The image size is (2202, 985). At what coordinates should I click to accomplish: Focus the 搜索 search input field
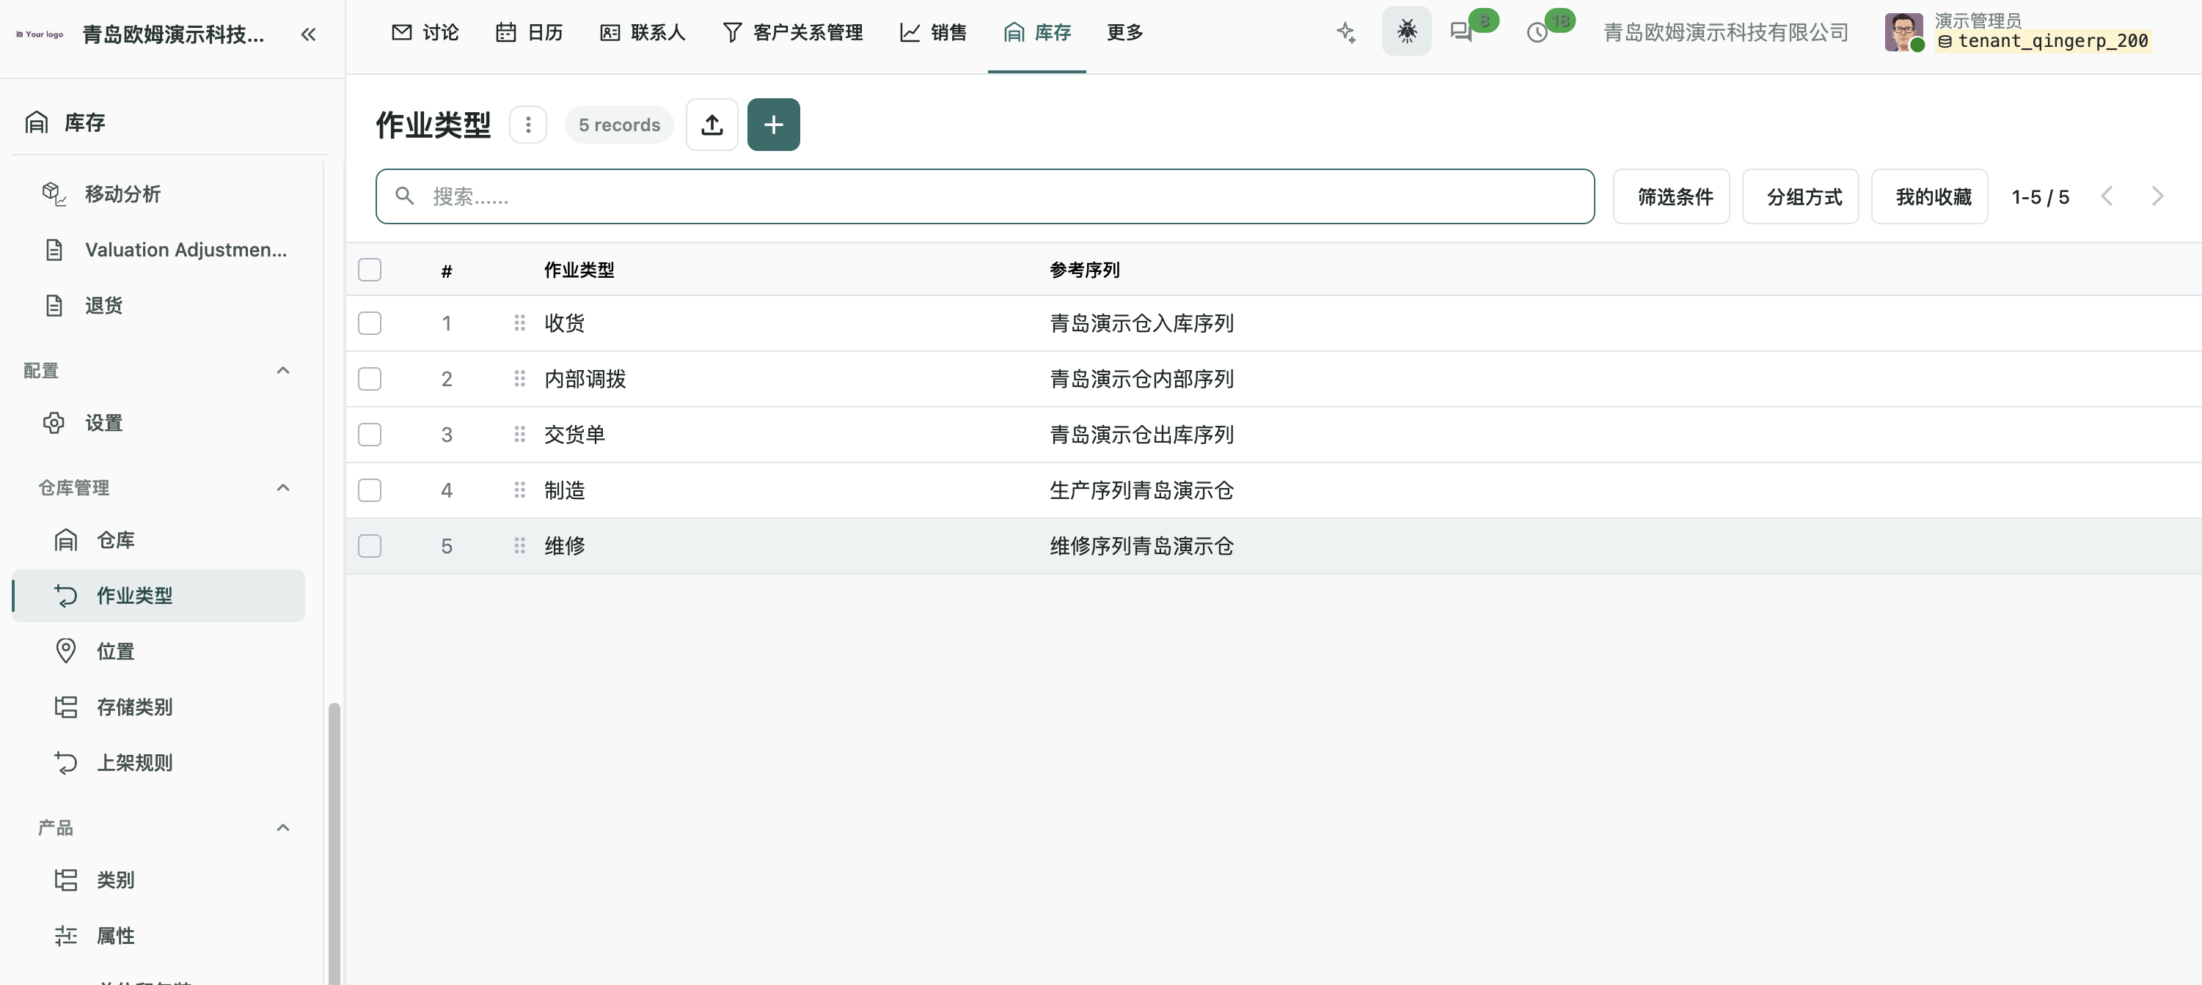click(x=985, y=196)
